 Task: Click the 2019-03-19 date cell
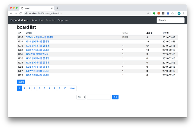(x=169, y=37)
